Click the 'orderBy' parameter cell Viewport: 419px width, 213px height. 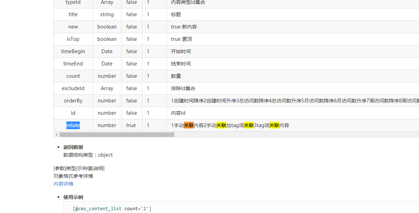[73, 100]
